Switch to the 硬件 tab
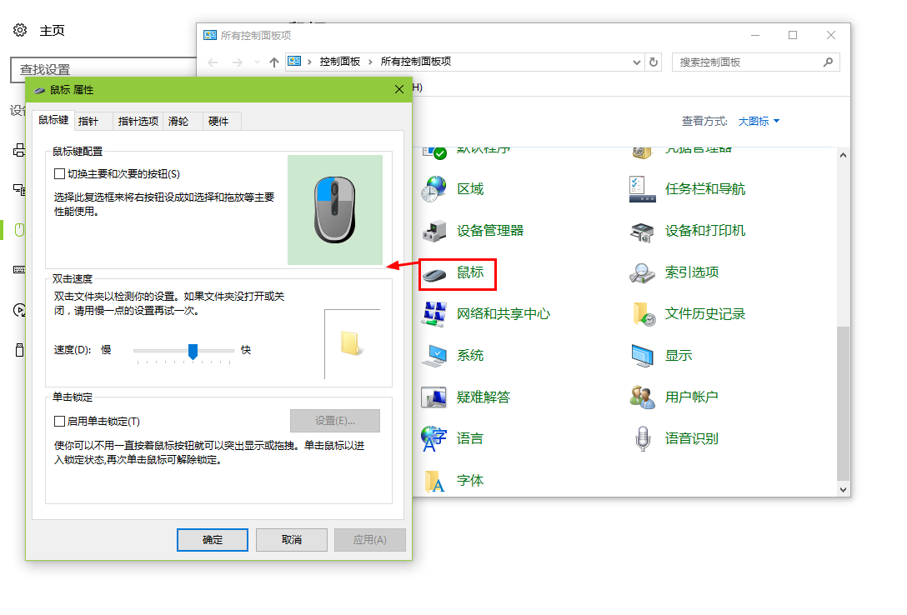The height and width of the screenshot is (615, 907). point(221,120)
